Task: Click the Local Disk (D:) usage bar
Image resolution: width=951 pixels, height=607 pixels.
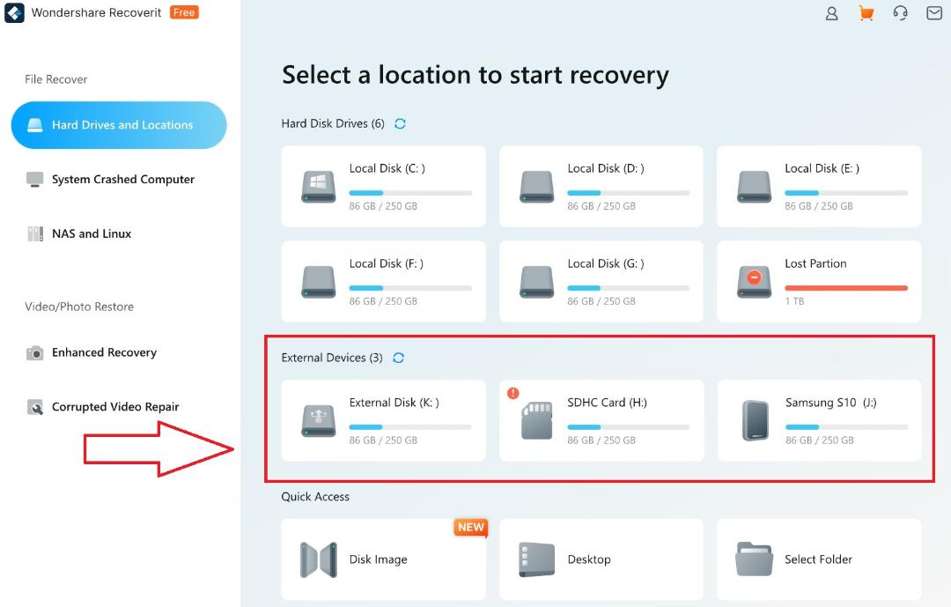Action: point(629,193)
